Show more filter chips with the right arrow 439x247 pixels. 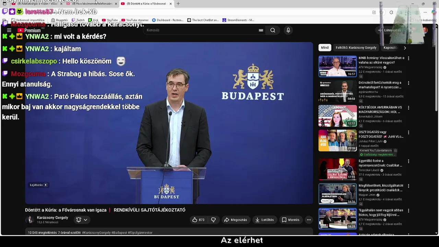[x=405, y=48]
